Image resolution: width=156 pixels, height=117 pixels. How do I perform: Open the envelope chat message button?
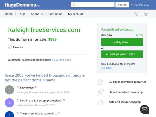pos(145,109)
